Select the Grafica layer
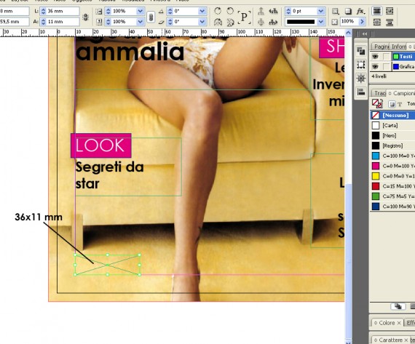Image resolution: width=415 pixels, height=344 pixels. (x=403, y=67)
